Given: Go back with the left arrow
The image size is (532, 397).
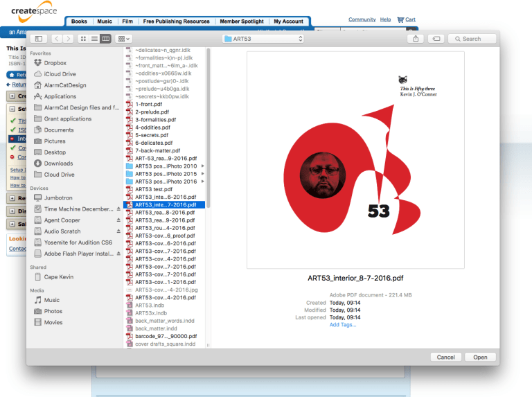Looking at the screenshot, I should click(57, 39).
